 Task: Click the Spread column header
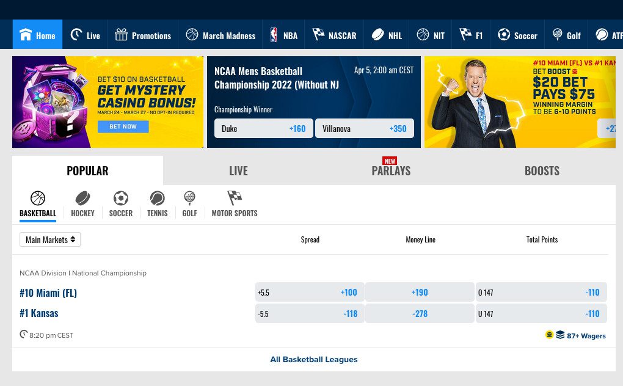[x=310, y=239]
